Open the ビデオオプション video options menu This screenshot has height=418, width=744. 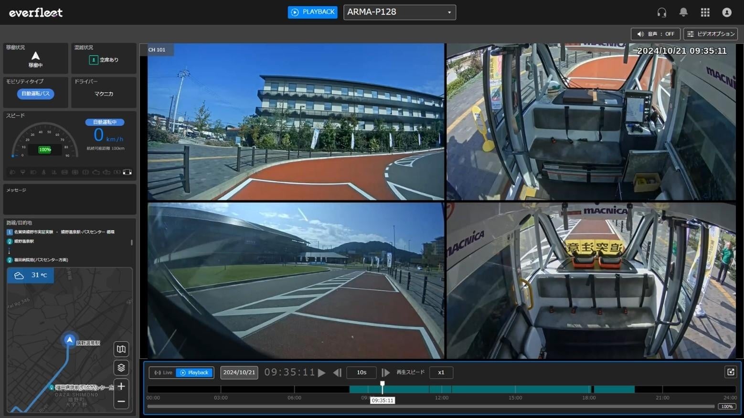[x=711, y=34]
